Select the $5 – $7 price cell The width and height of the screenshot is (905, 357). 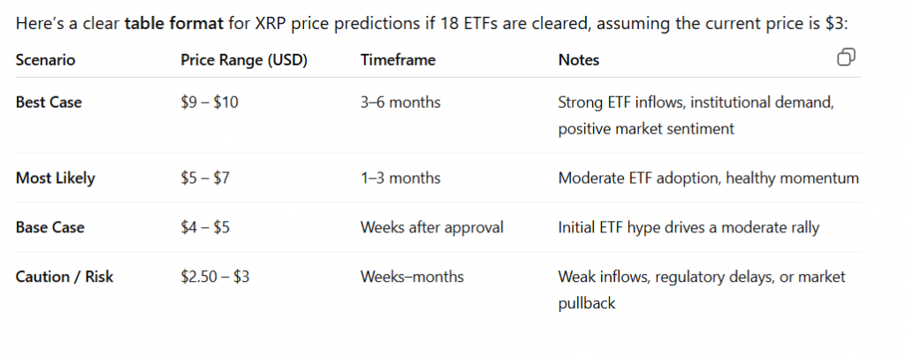click(x=205, y=178)
